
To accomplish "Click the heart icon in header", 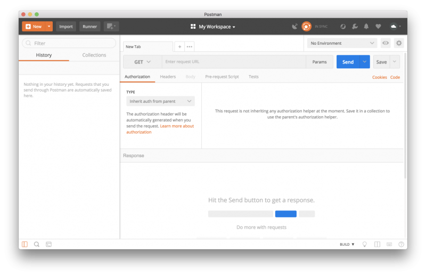I will tap(378, 26).
